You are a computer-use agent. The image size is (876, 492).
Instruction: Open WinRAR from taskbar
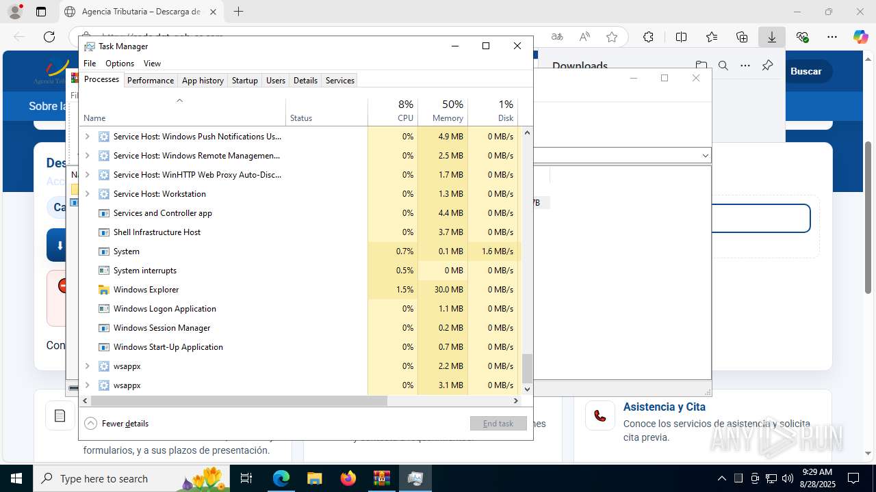pos(381,478)
